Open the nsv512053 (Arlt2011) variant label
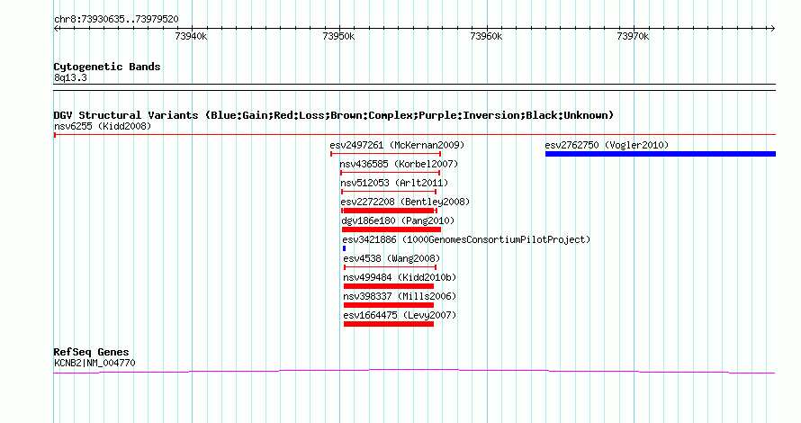Viewport: 801px width, 423px height. click(394, 183)
